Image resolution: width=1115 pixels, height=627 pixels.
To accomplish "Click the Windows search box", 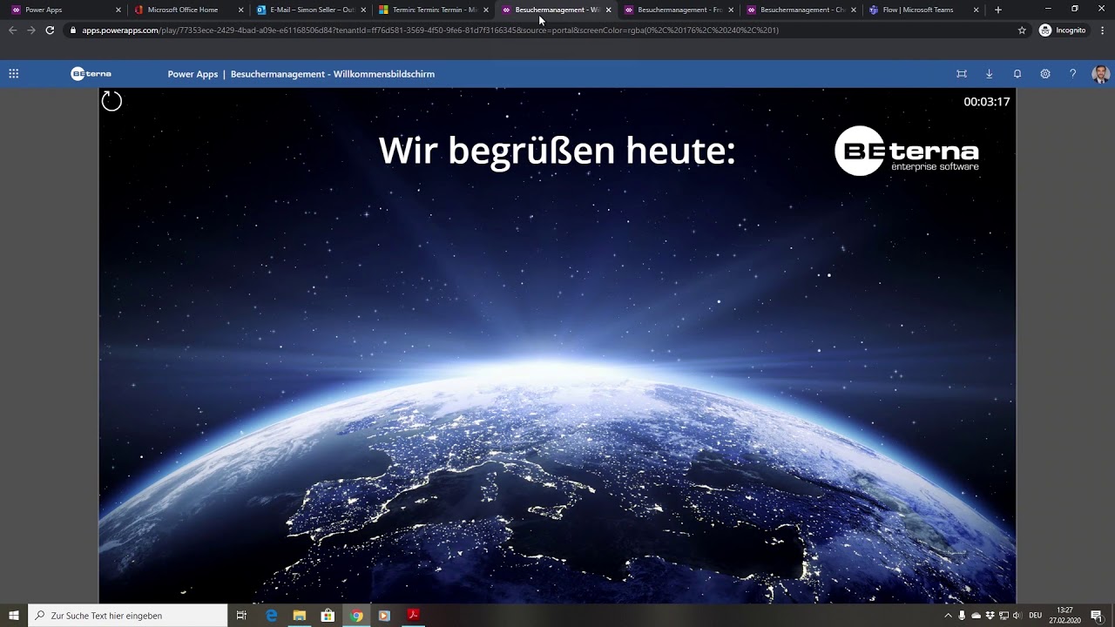I will click(128, 616).
